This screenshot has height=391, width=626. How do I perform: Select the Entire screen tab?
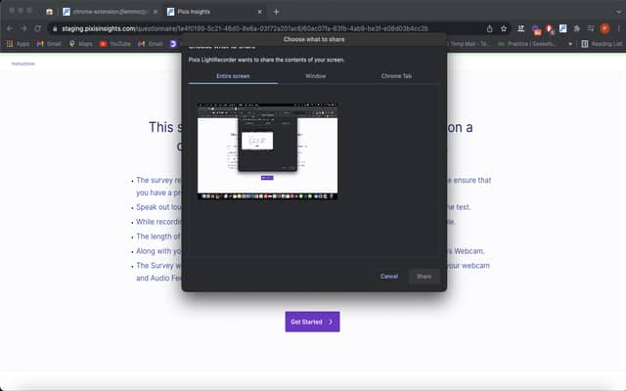coord(233,76)
